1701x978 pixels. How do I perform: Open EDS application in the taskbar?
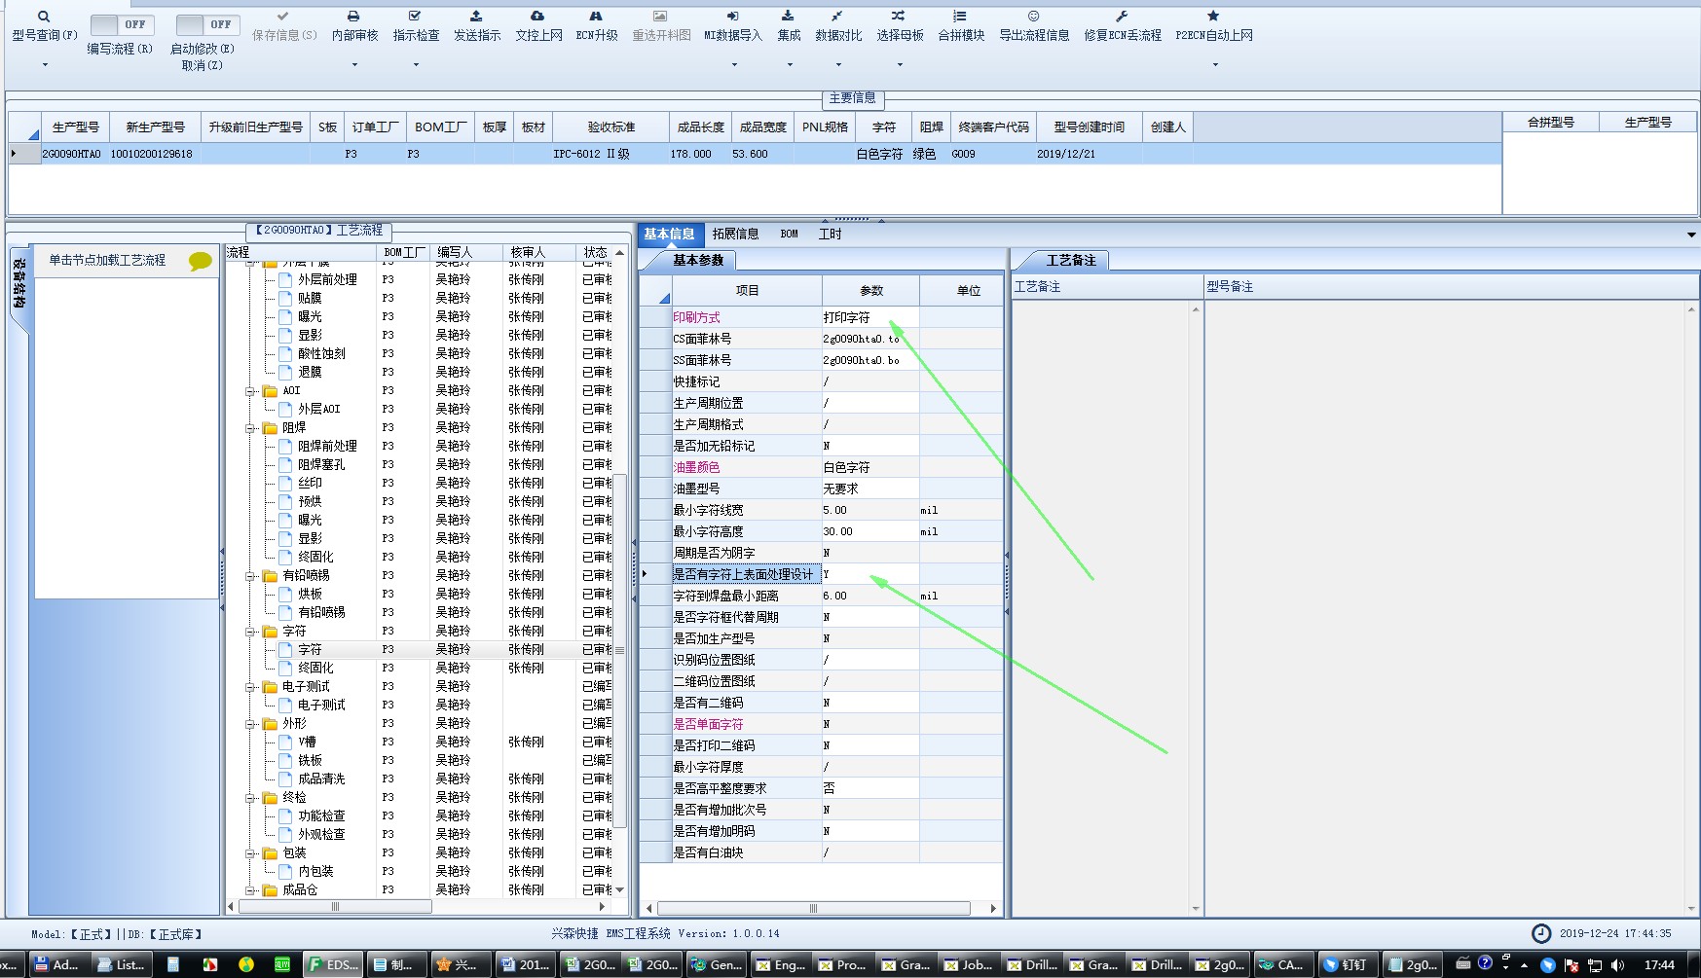coord(332,964)
